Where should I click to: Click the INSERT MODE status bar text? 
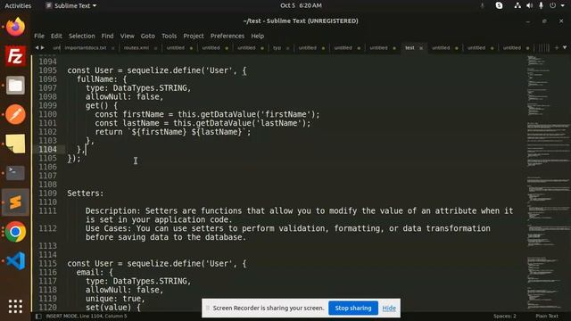(x=87, y=317)
